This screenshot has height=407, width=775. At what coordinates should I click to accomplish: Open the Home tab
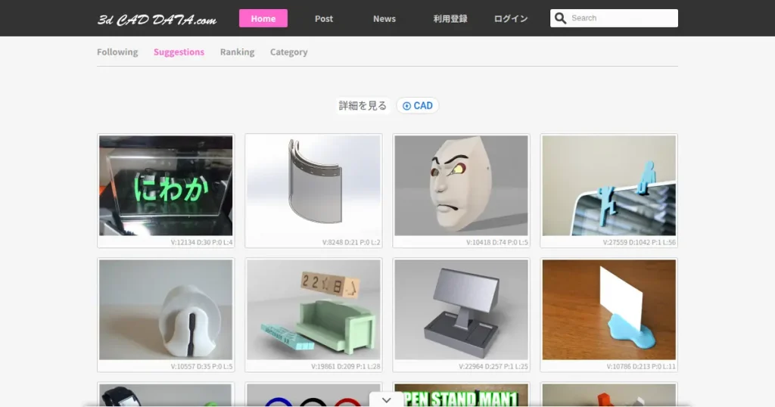pyautogui.click(x=263, y=18)
